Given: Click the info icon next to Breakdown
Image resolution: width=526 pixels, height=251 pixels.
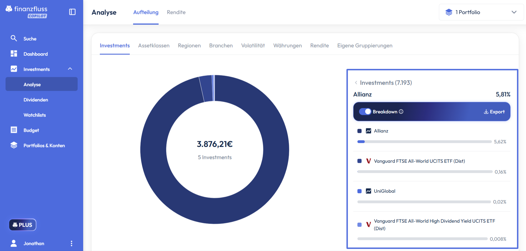Looking at the screenshot, I should click(x=401, y=111).
